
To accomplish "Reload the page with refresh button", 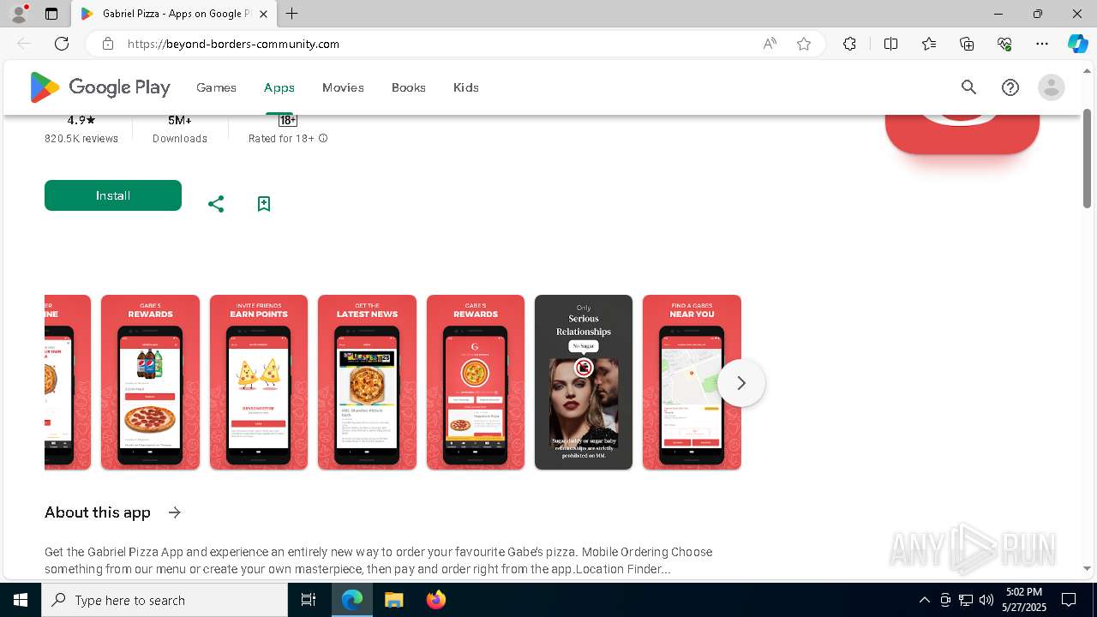I will (x=62, y=44).
